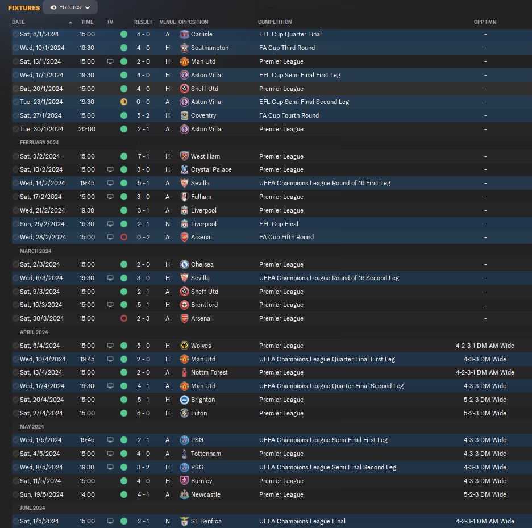The image size is (532, 528).
Task: Toggle the tick on Sun, 19/5/2024 row
Action: pyautogui.click(x=15, y=494)
